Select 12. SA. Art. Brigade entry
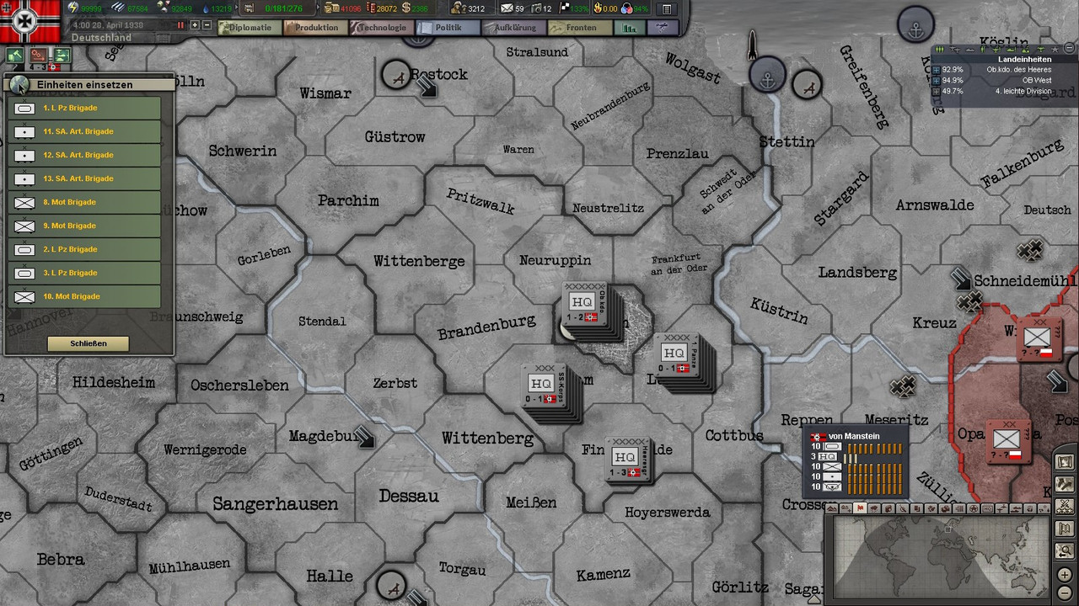Screen dimensions: 1079x606 click(84, 156)
